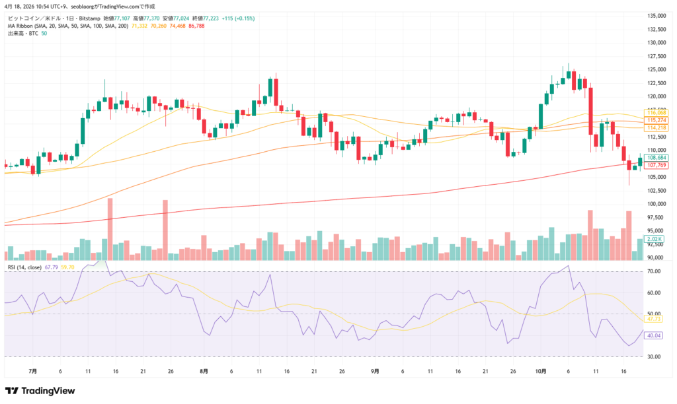Screen dimensions: 677x404
Task: Click the 116,068 yellow price tag
Action: pos(657,113)
